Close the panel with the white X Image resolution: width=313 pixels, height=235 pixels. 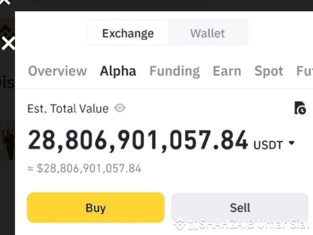coord(8,43)
